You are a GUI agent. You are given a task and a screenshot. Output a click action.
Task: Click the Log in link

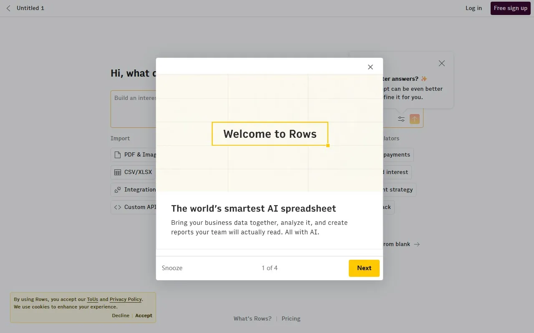point(474,8)
